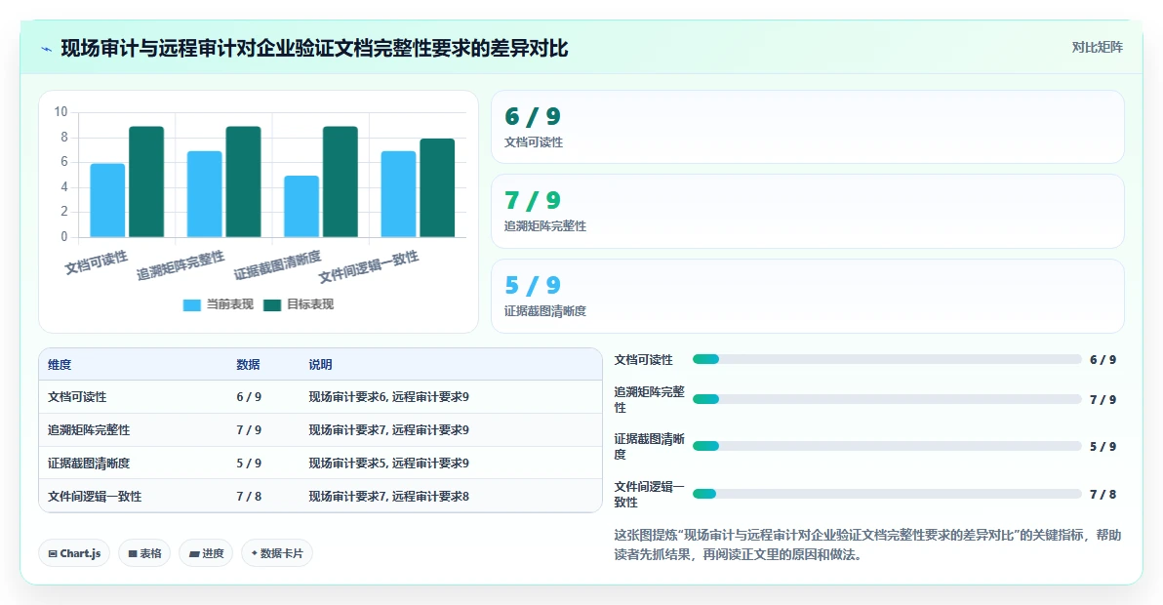The height and width of the screenshot is (605, 1163).
Task: Click table value 6 / 9
Action: tap(249, 397)
